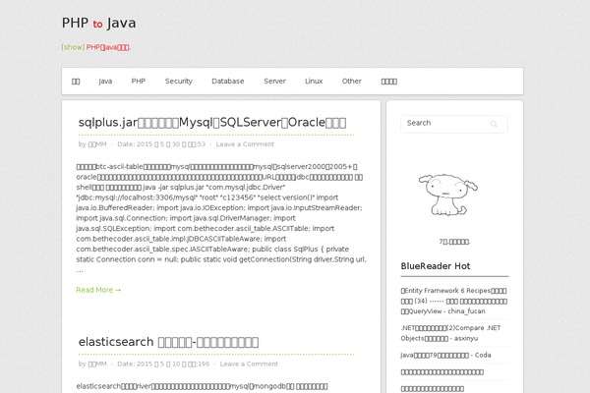Open the Database menu item
This screenshot has width=590, height=393.
pos(228,82)
